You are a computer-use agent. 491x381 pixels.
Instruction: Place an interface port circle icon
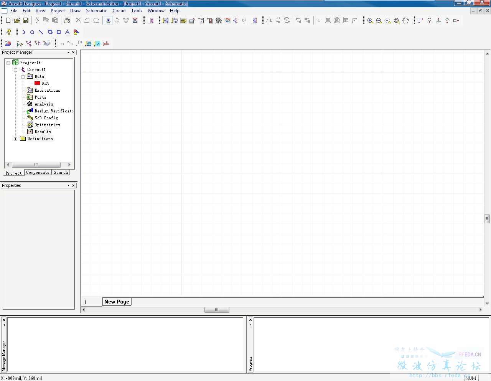430,20
